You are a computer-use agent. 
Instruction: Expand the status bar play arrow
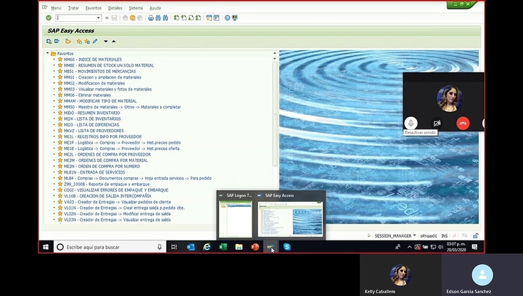pos(370,236)
